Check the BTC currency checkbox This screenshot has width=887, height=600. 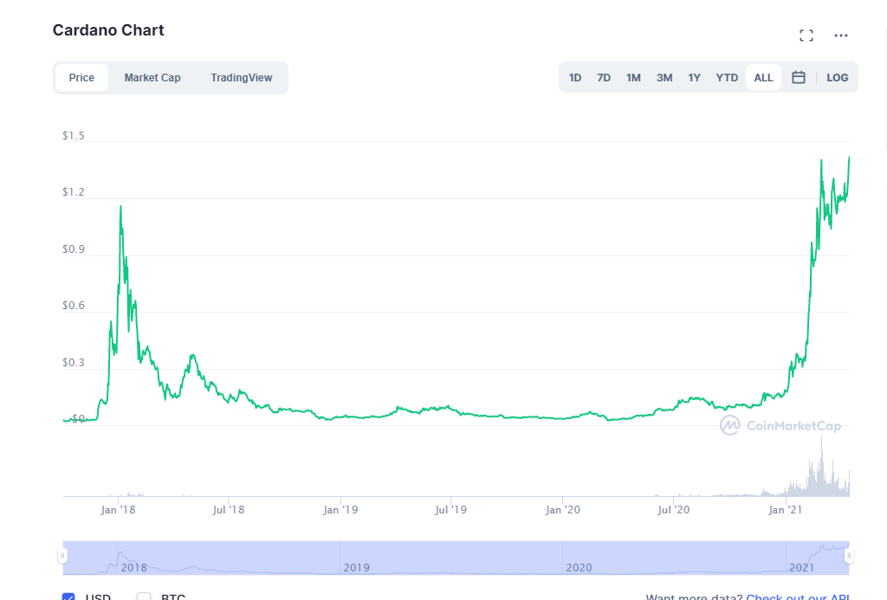pos(144,597)
